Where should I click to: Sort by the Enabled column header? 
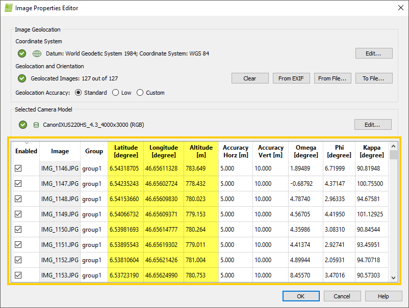pos(26,151)
